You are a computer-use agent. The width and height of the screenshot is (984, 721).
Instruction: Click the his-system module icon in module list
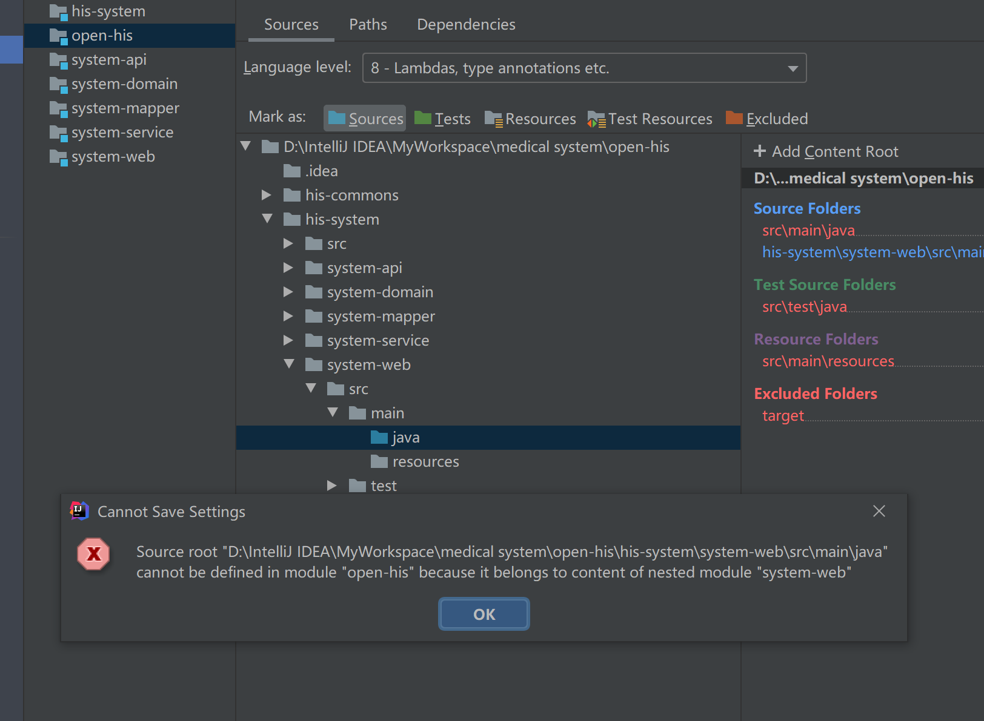click(58, 12)
